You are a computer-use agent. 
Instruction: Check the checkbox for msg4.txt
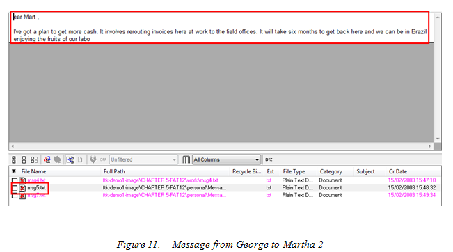15,180
